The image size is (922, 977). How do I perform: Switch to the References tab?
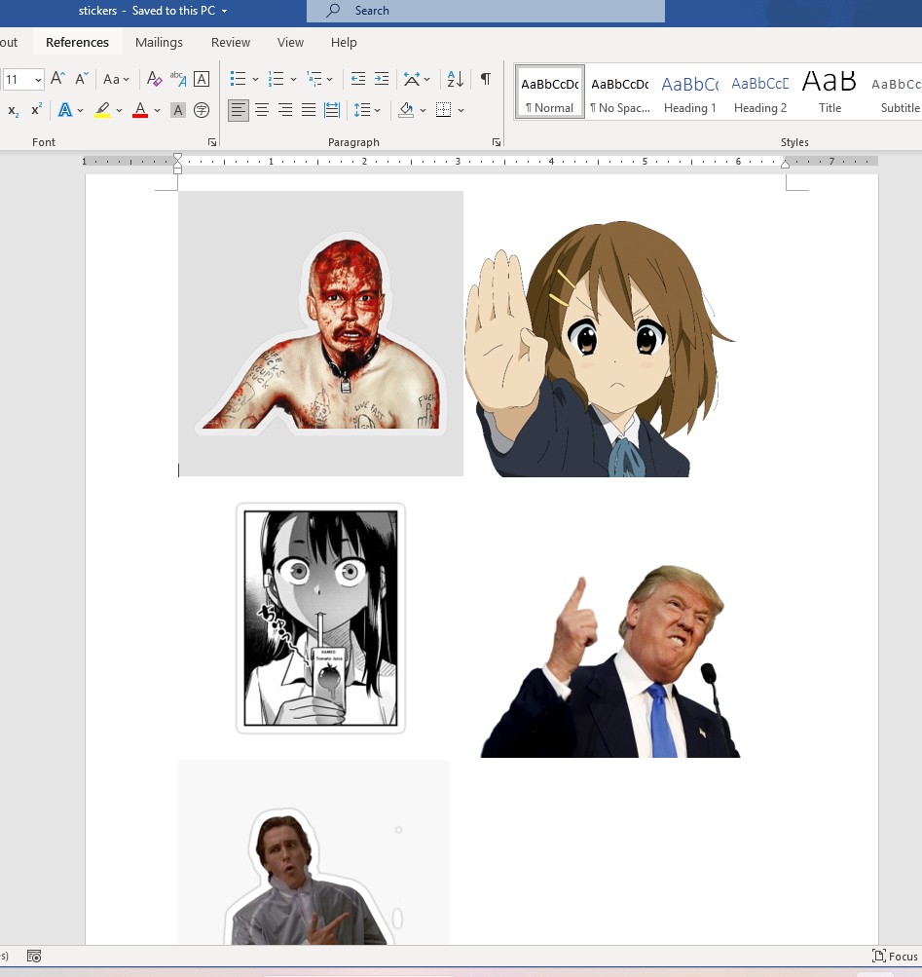pyautogui.click(x=77, y=42)
